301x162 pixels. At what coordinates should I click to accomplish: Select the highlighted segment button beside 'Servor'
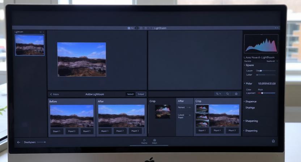tap(141, 94)
